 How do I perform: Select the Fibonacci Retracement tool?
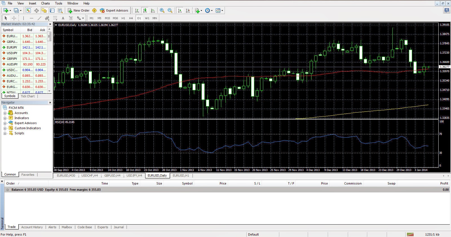coord(55,18)
